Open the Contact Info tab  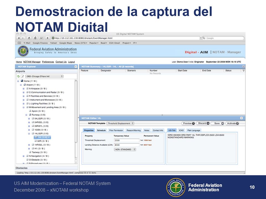(x=158, y=130)
